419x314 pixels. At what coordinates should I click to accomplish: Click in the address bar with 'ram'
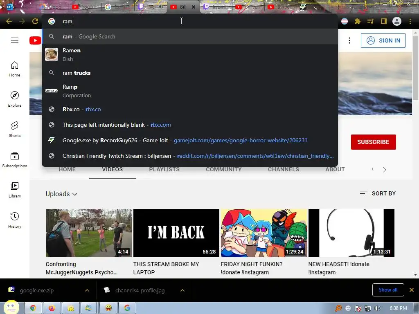point(190,21)
